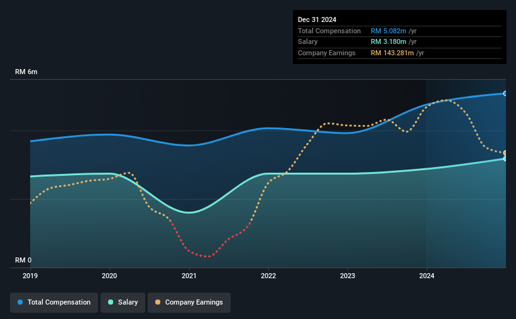
Task: Select the Company Earnings endpoint marker at Dec 2024
Action: [505, 153]
